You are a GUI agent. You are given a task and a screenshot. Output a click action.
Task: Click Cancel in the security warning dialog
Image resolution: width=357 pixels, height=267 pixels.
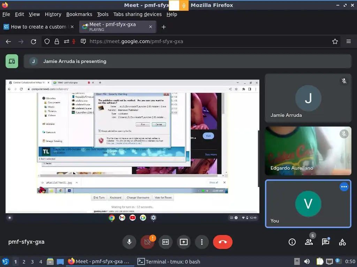click(x=159, y=124)
